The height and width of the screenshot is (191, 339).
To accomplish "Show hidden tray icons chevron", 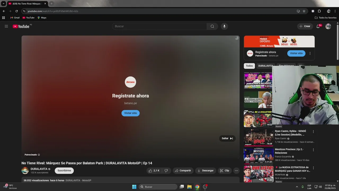I will coord(297,187).
